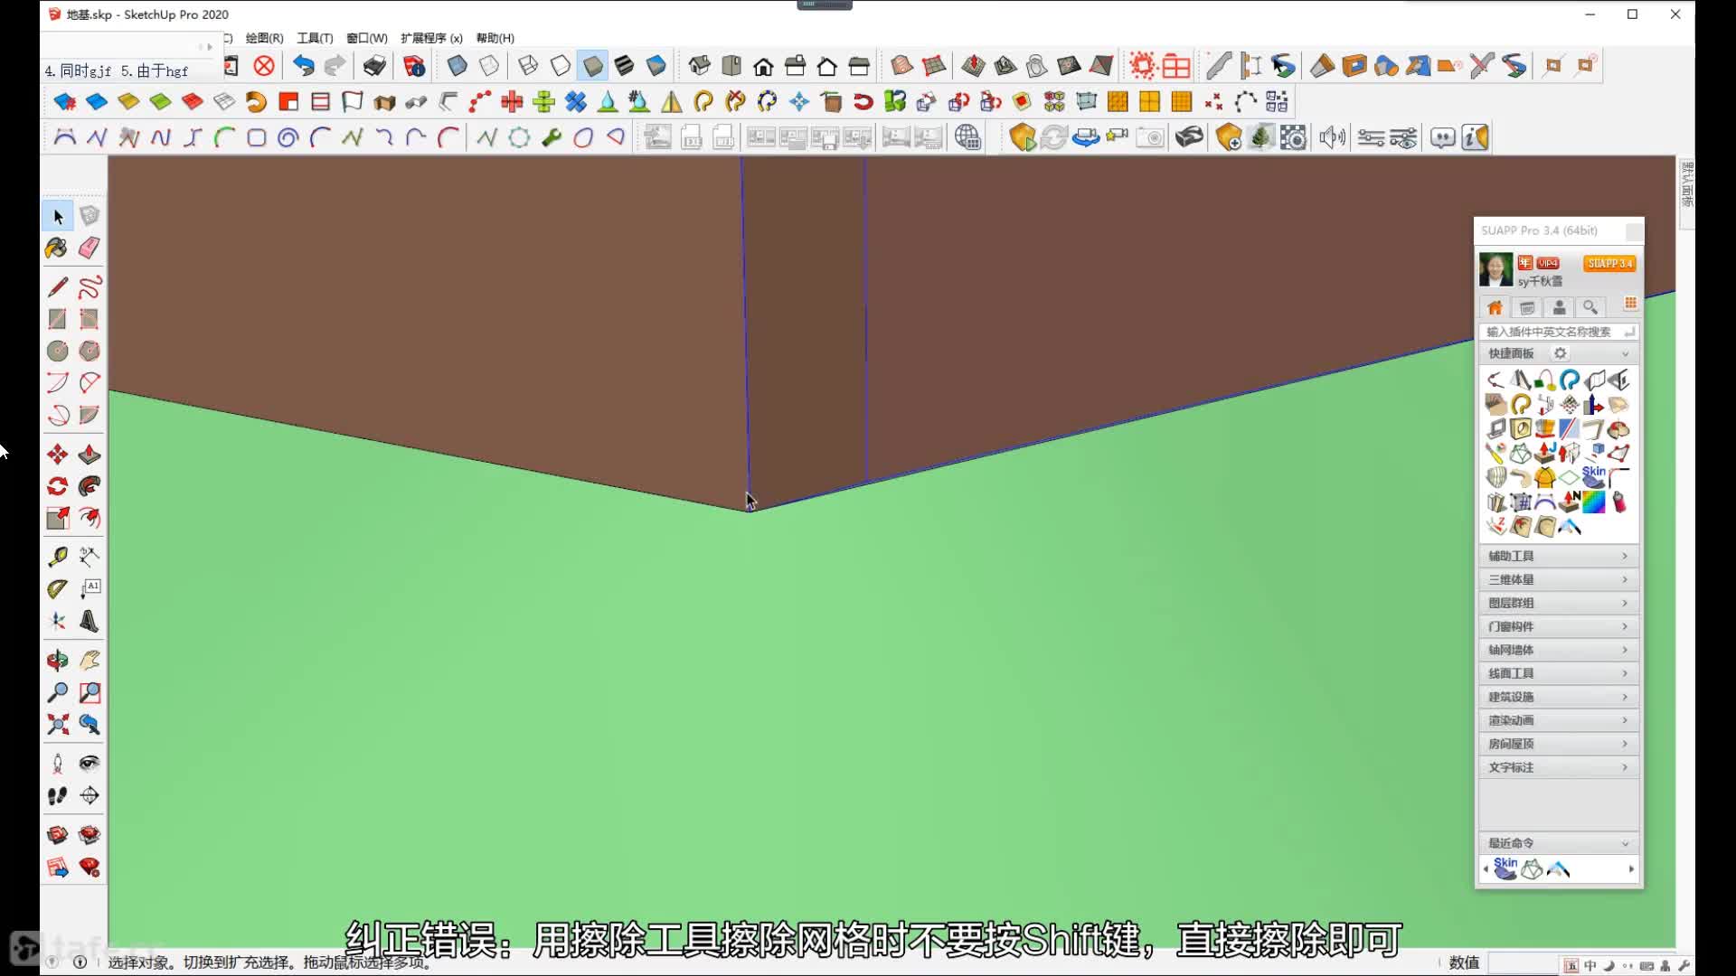This screenshot has width=1736, height=976.
Task: Click the Skin plugin icon in quick panel
Action: pyautogui.click(x=1594, y=476)
